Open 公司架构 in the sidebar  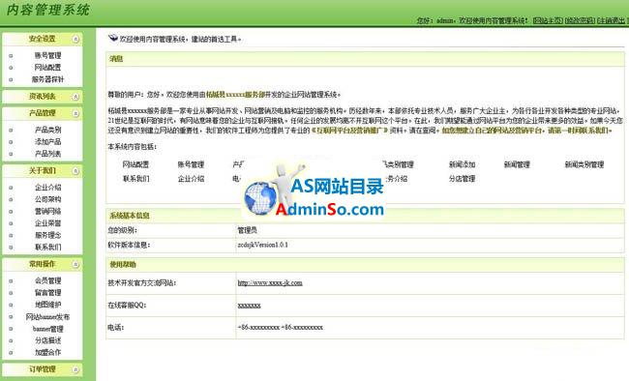[x=47, y=199]
